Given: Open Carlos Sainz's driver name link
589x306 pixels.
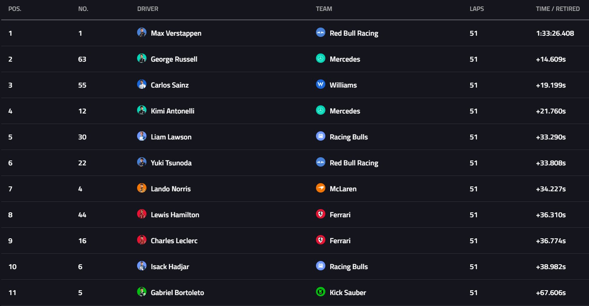Looking at the screenshot, I should coord(170,85).
